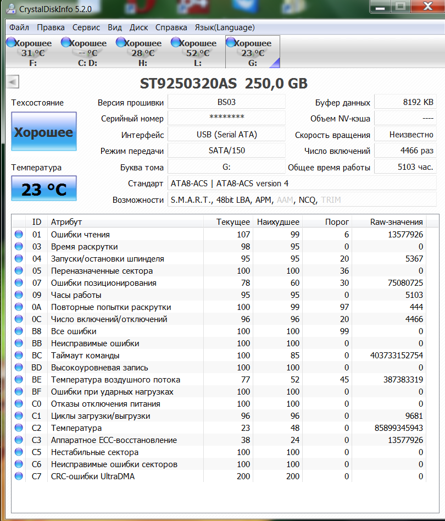Click the Порог column header
The width and height of the screenshot is (445, 521).
[327, 221]
